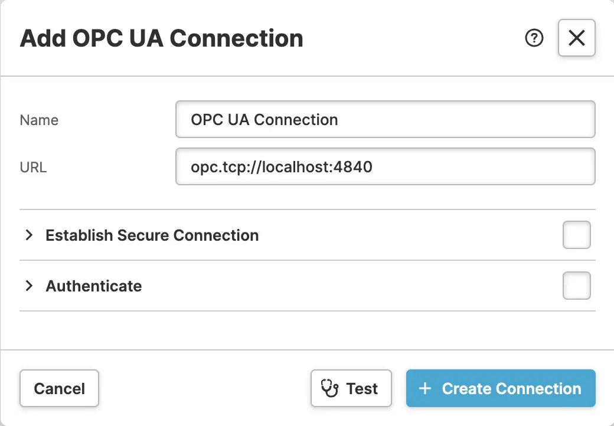This screenshot has height=426, width=614.
Task: Focus the Name input field
Action: tap(385, 120)
